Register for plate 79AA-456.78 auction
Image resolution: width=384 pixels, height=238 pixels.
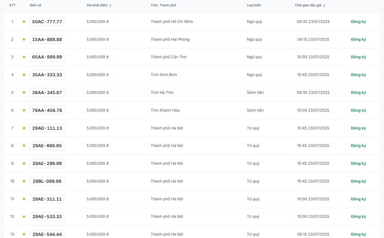click(x=358, y=110)
